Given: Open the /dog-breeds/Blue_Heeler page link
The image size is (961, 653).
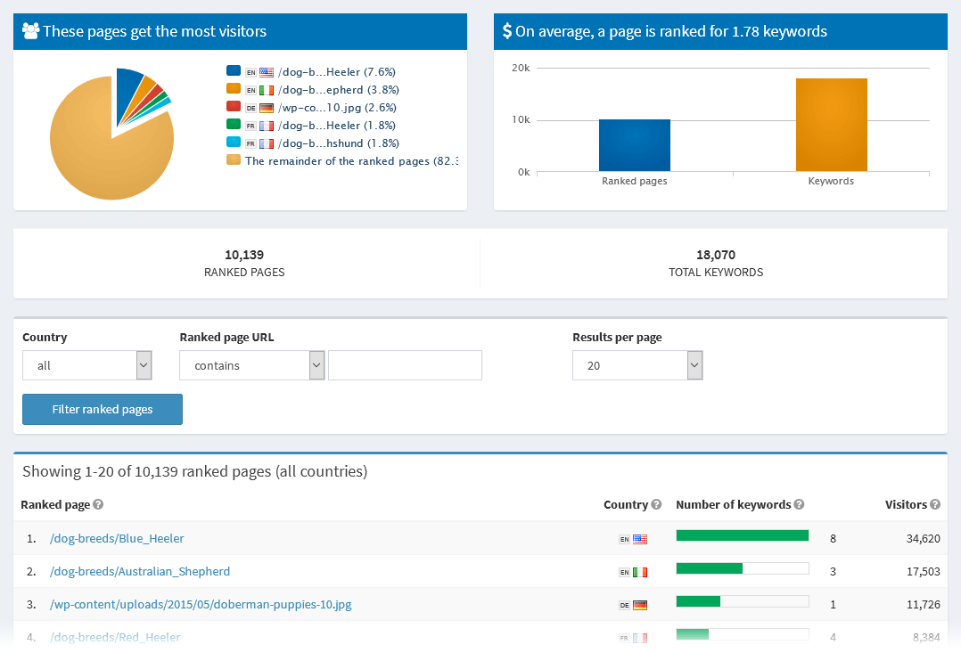Looking at the screenshot, I should pos(117,537).
